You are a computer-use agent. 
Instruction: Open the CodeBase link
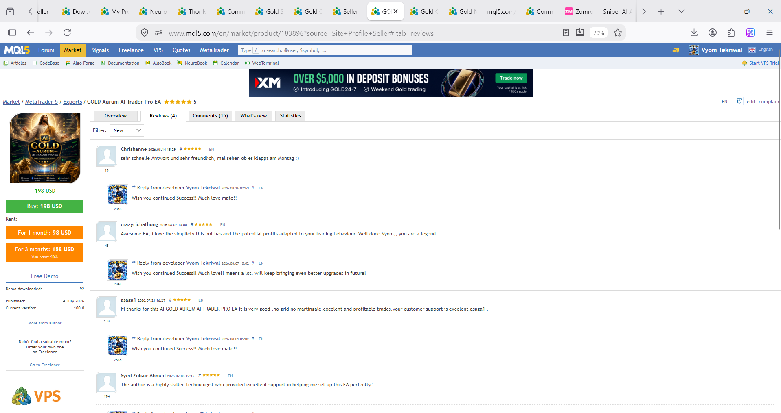tap(46, 63)
